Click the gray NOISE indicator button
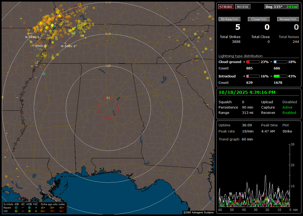Viewport: 303px width, 216px height. click(x=243, y=7)
